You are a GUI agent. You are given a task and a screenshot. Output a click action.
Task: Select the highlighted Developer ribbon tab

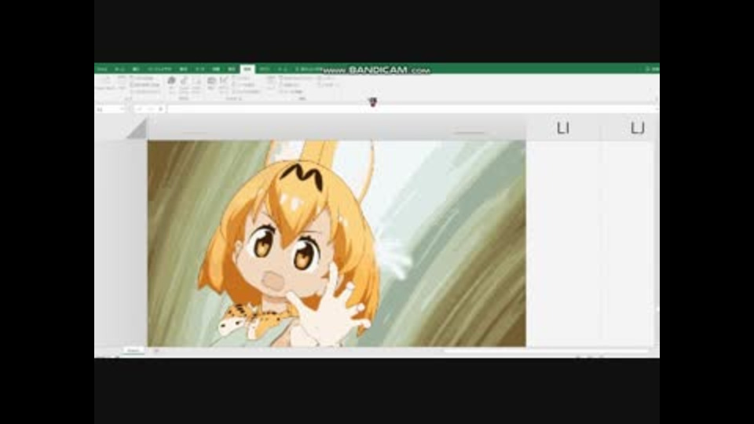click(x=247, y=69)
